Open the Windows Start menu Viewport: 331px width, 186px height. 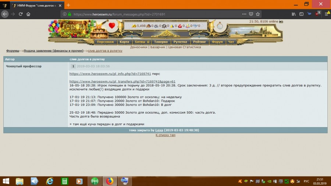point(6,181)
